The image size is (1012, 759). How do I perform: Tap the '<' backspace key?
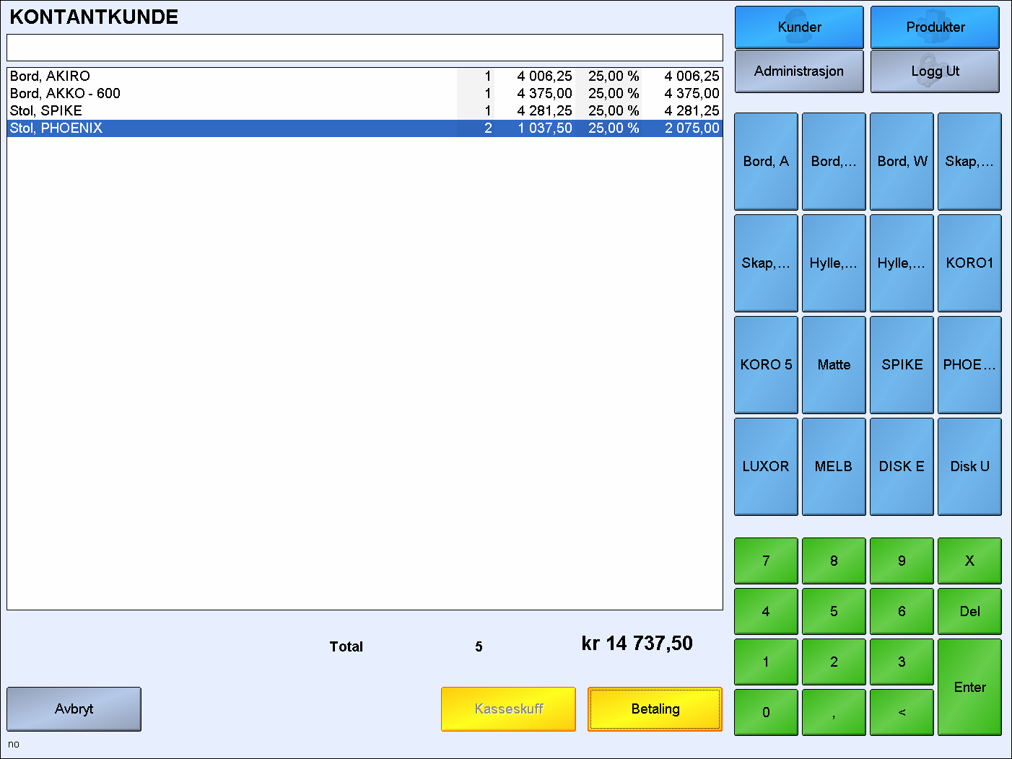click(x=902, y=712)
